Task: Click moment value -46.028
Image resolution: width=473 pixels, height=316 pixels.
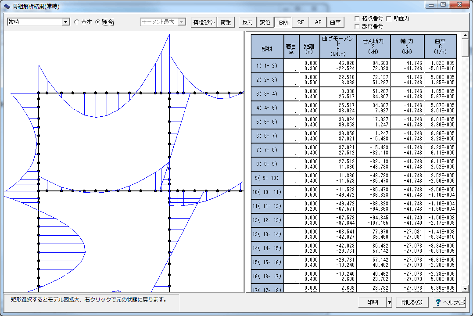Action: pos(345,63)
